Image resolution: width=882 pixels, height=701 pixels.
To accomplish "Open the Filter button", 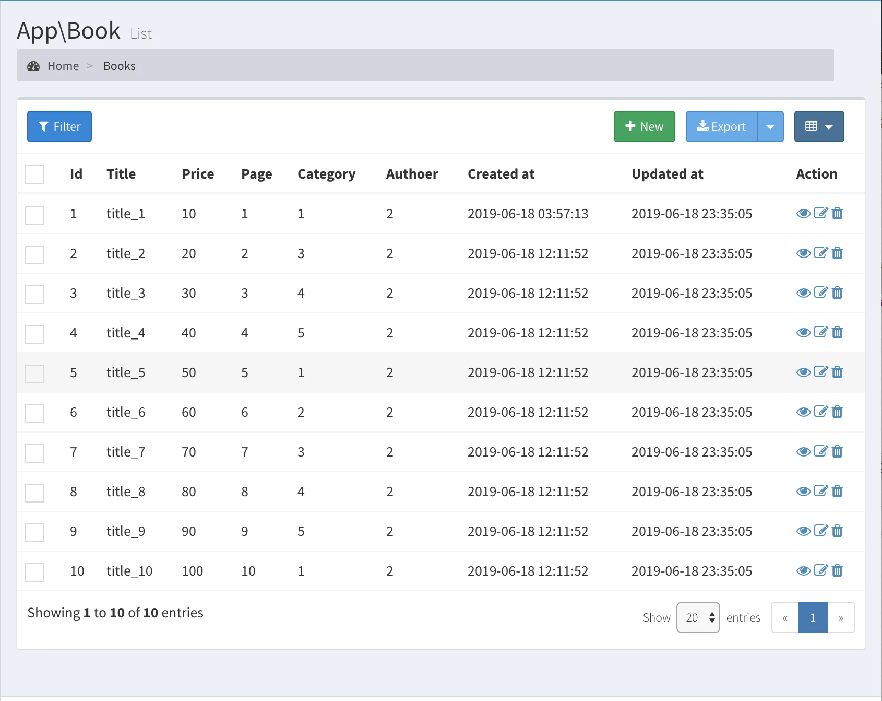I will coord(59,126).
